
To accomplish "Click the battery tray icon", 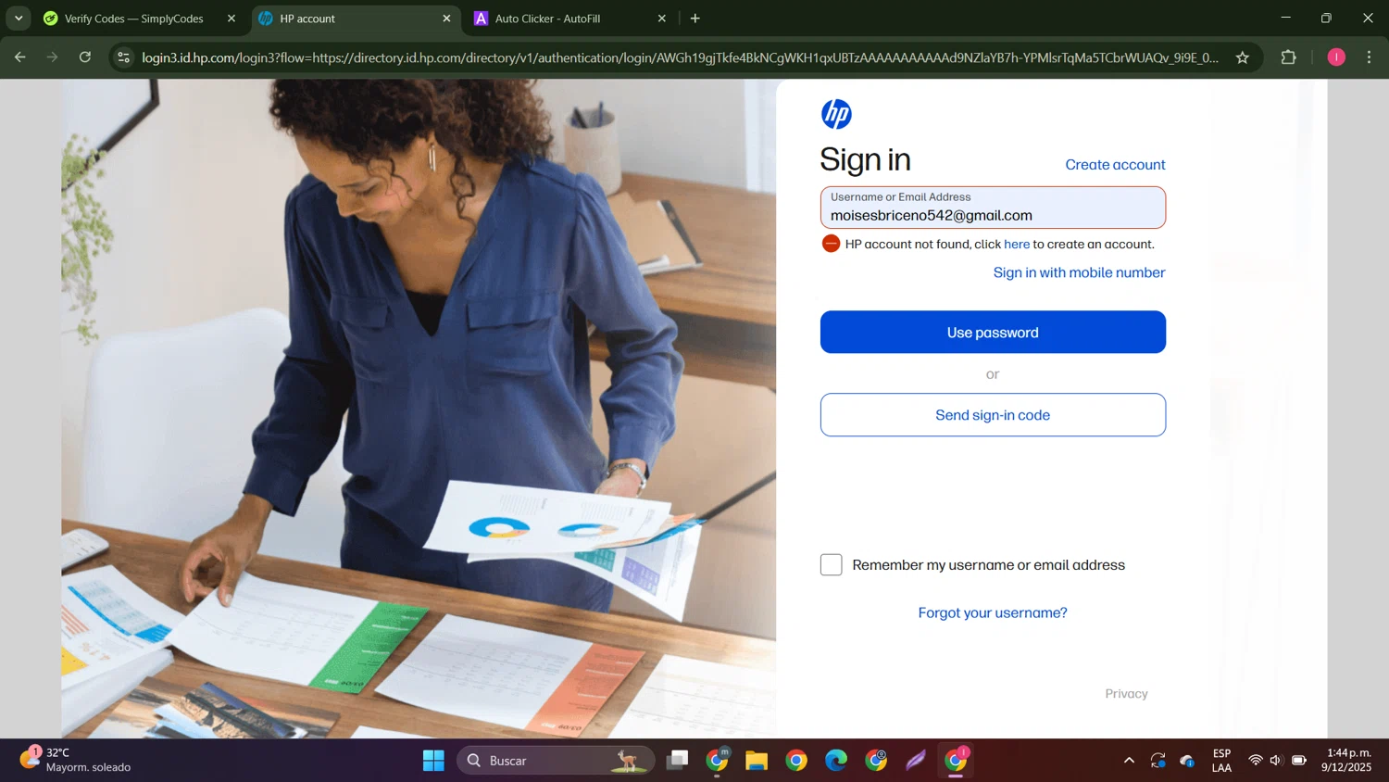I will pyautogui.click(x=1299, y=761).
